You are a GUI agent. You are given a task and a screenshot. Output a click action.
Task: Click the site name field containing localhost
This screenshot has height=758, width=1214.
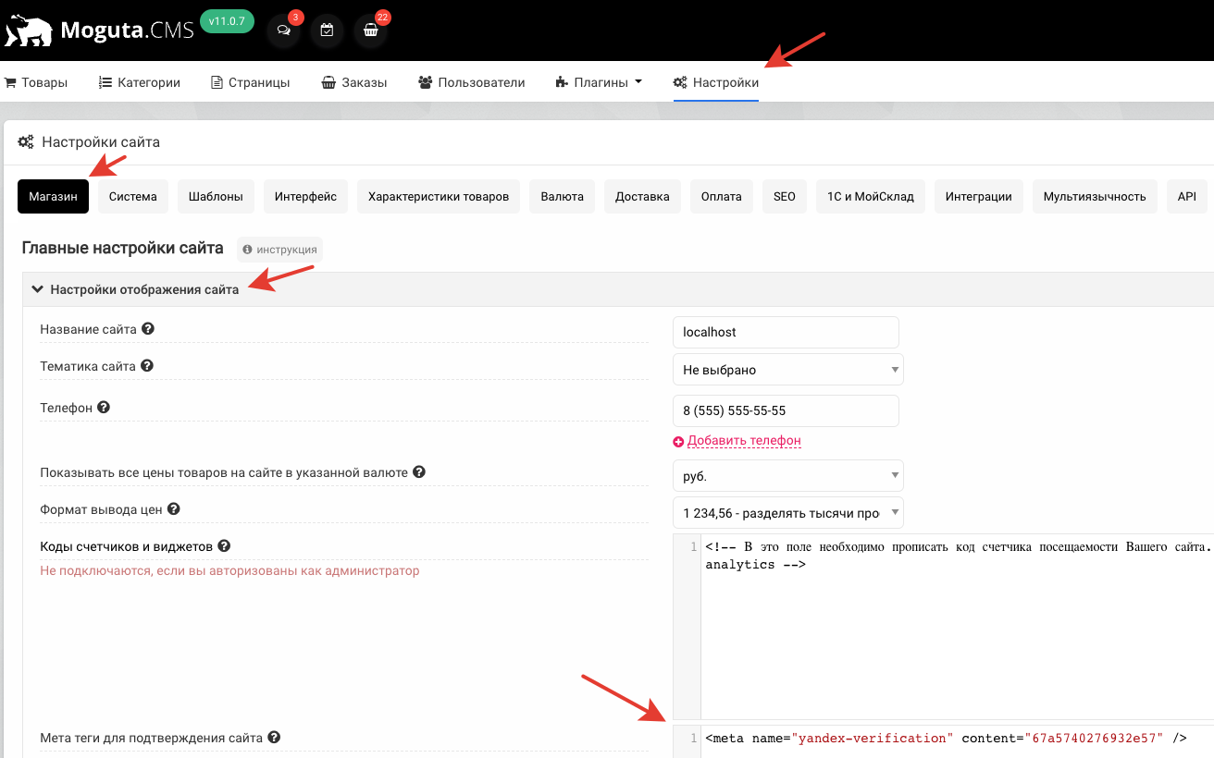coord(786,332)
